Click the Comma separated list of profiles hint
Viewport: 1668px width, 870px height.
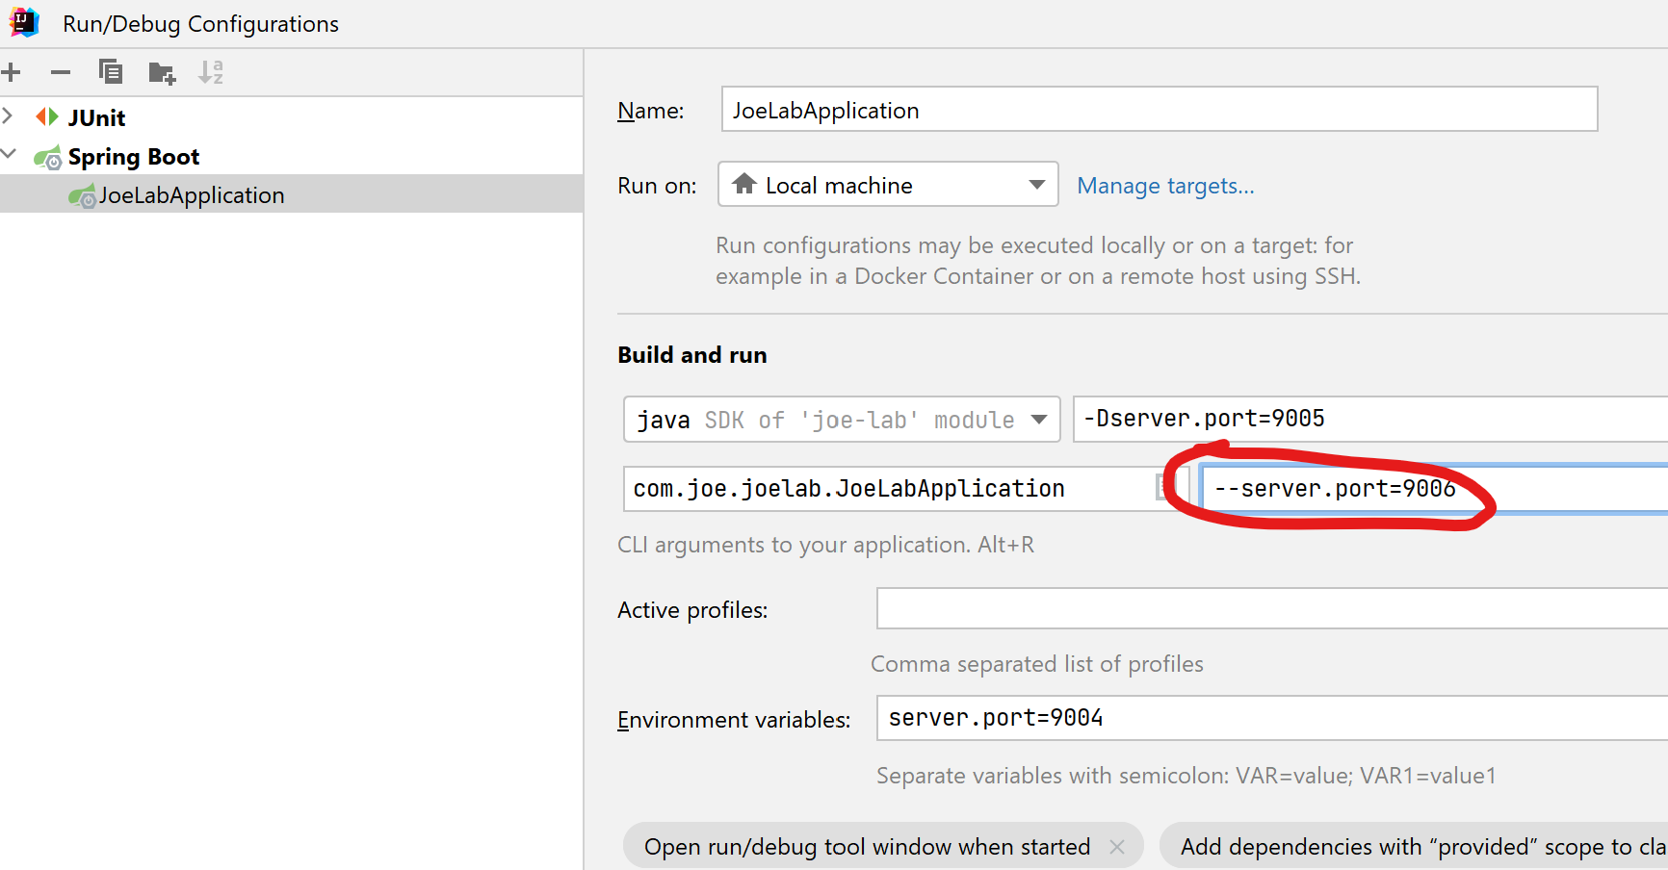point(1037,664)
